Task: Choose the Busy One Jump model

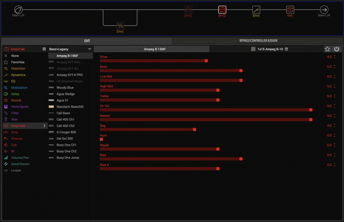Action: pos(70,158)
